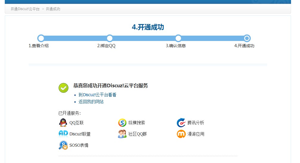Click the 4.开通成功 step label under the bar
The image size is (300, 163).
coord(244,46)
